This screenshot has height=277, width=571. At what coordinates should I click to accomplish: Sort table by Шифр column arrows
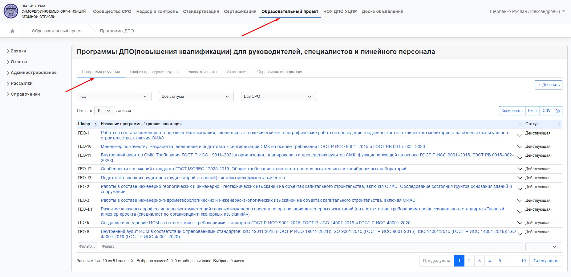96,124
